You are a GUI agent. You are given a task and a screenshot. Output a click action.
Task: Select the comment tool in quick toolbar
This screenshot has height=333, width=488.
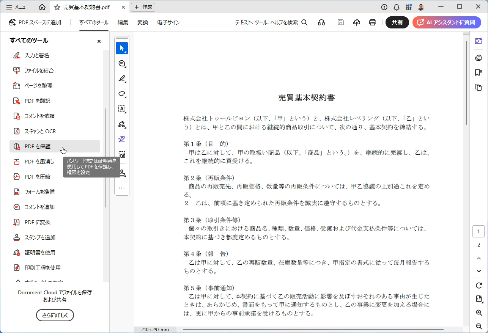(121, 63)
